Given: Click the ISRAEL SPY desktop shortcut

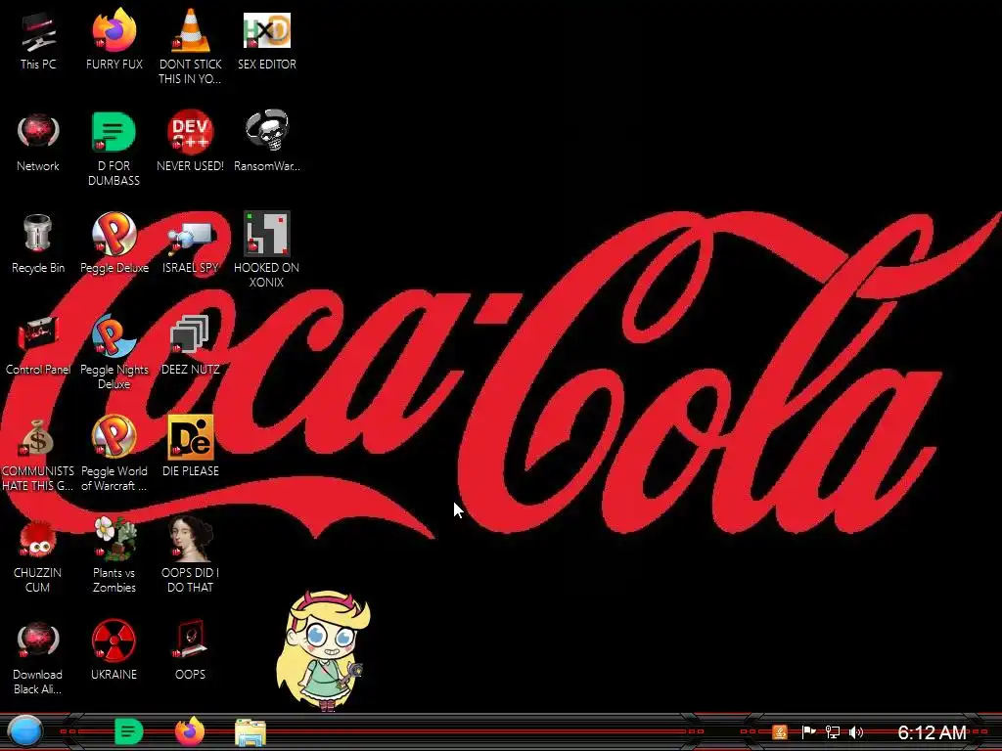Looking at the screenshot, I should pos(191,237).
